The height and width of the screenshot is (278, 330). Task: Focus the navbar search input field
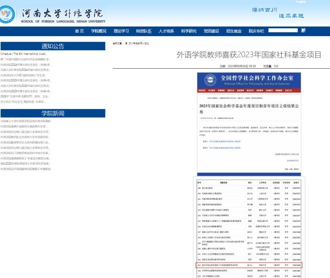[283, 30]
